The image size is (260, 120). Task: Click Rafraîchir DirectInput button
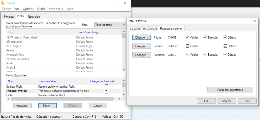(x=230, y=90)
